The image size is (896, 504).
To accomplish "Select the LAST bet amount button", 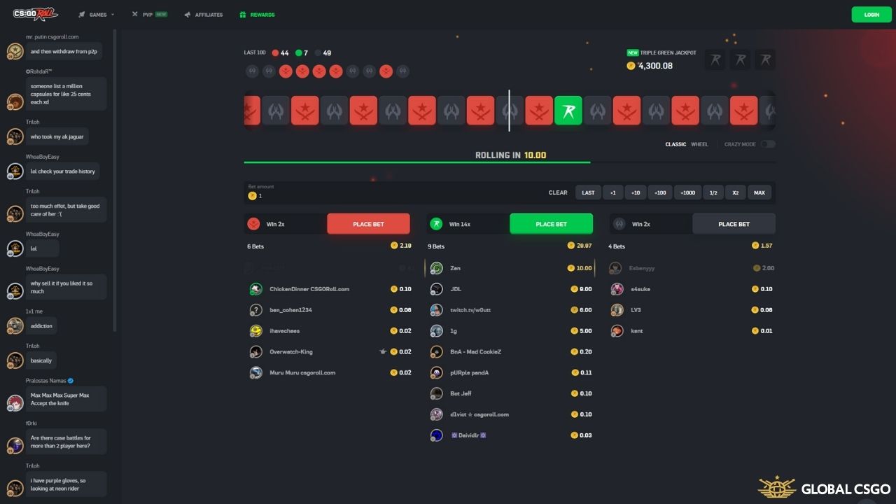I will click(x=588, y=192).
